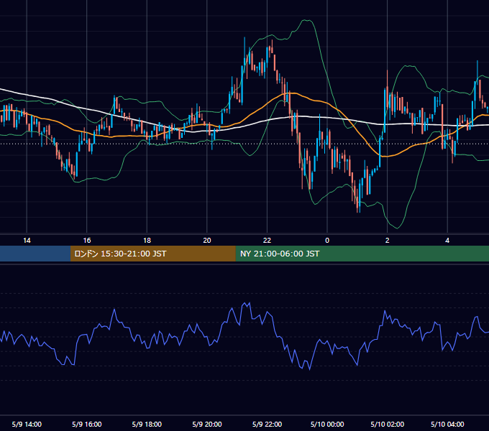Click the 5/9 16:00 date label
This screenshot has height=431, width=489.
87,424
